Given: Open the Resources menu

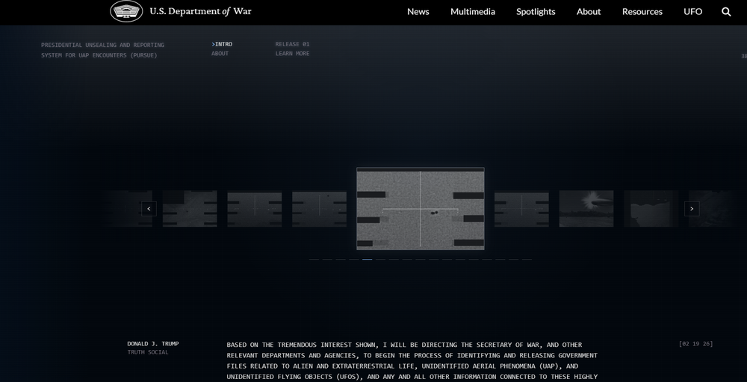Looking at the screenshot, I should click(642, 12).
